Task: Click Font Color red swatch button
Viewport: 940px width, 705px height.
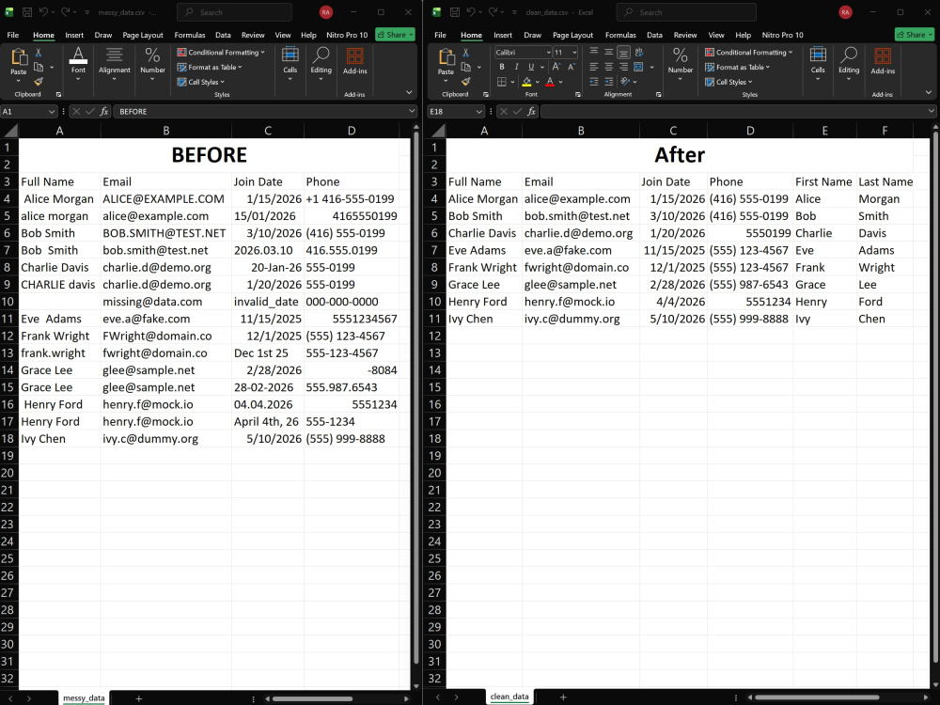Action: pyautogui.click(x=550, y=82)
